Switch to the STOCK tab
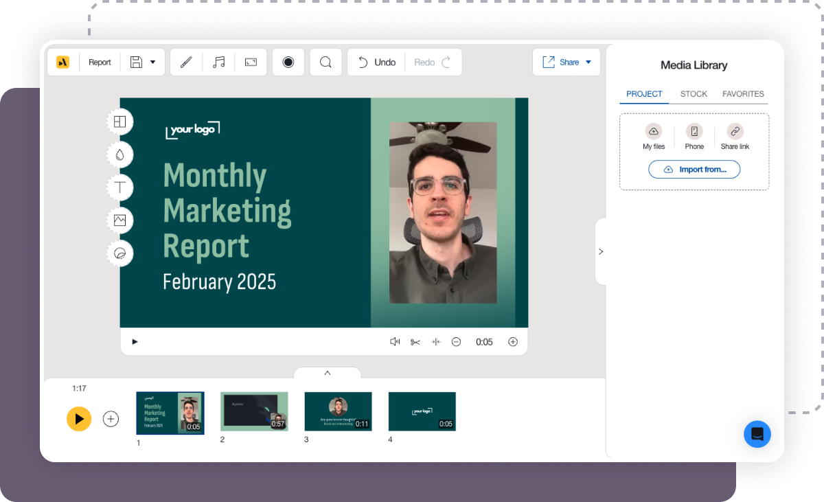 pyautogui.click(x=694, y=94)
